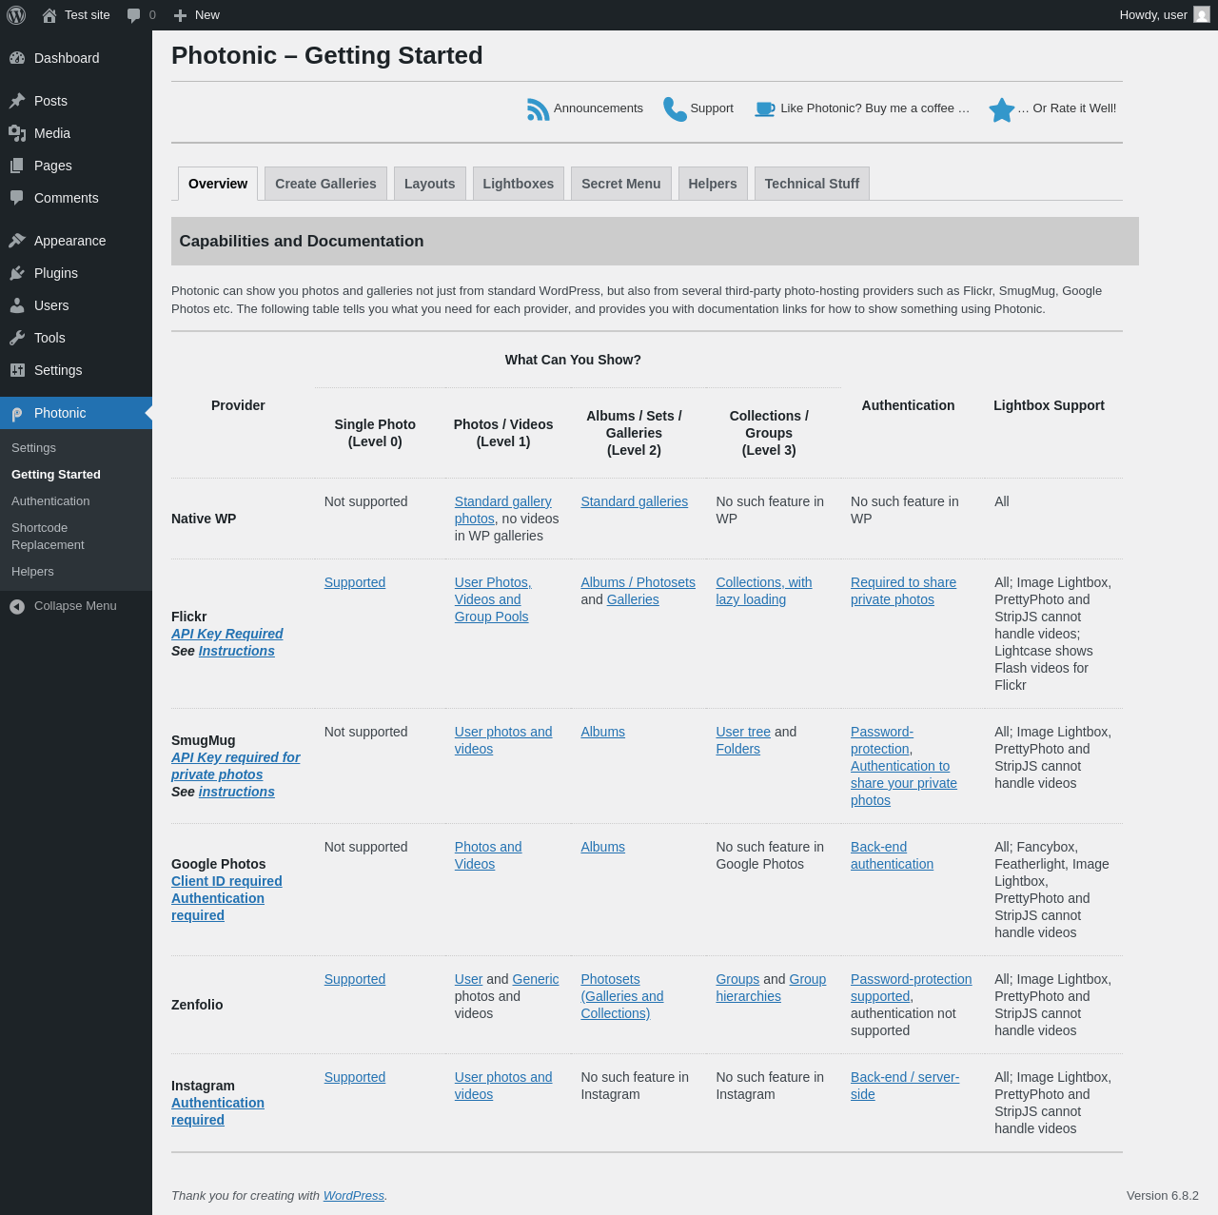This screenshot has height=1215, width=1218.
Task: Click the Support phone icon
Action: click(675, 109)
